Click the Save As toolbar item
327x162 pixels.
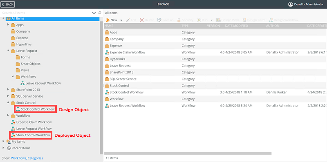click(x=165, y=20)
